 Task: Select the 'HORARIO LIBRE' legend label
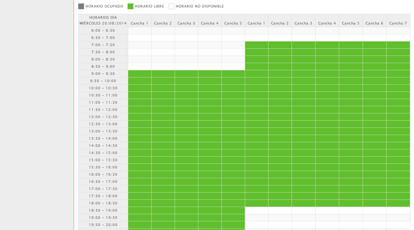(x=149, y=6)
